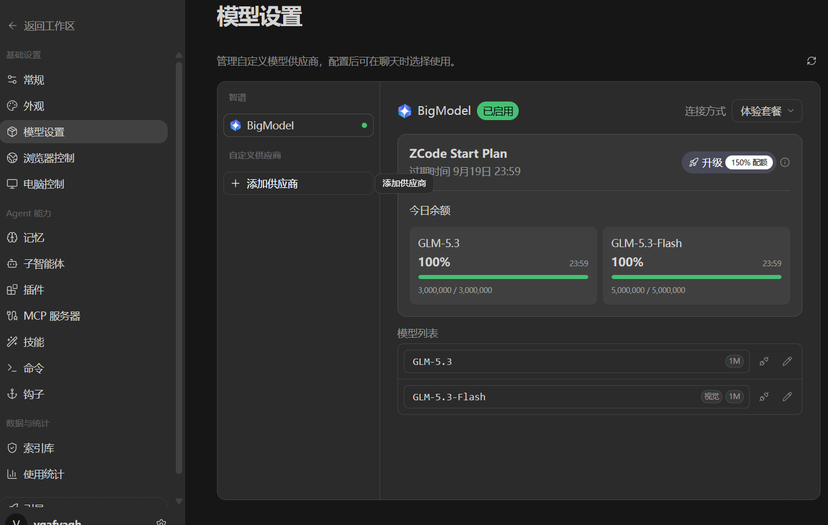Click the GLM-5.3-Flash model name field
The width and height of the screenshot is (828, 525).
click(577, 397)
